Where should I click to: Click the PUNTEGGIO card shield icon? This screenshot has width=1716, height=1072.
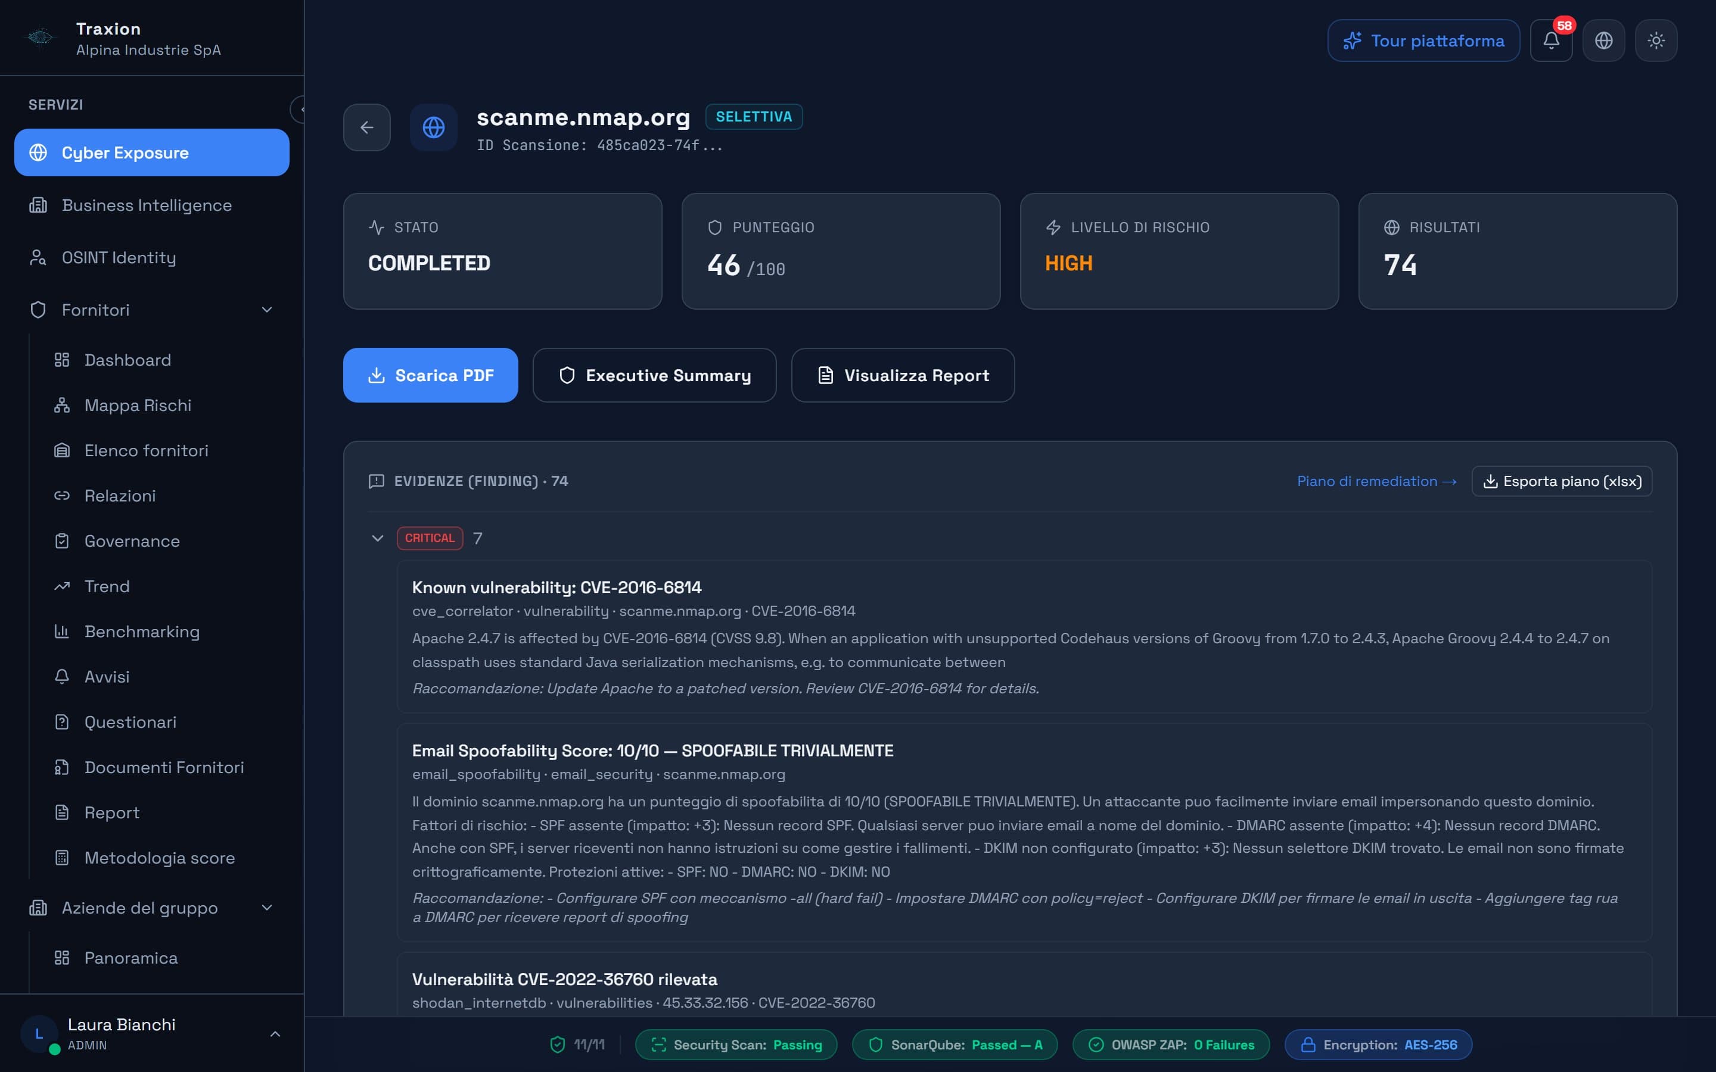[715, 228]
